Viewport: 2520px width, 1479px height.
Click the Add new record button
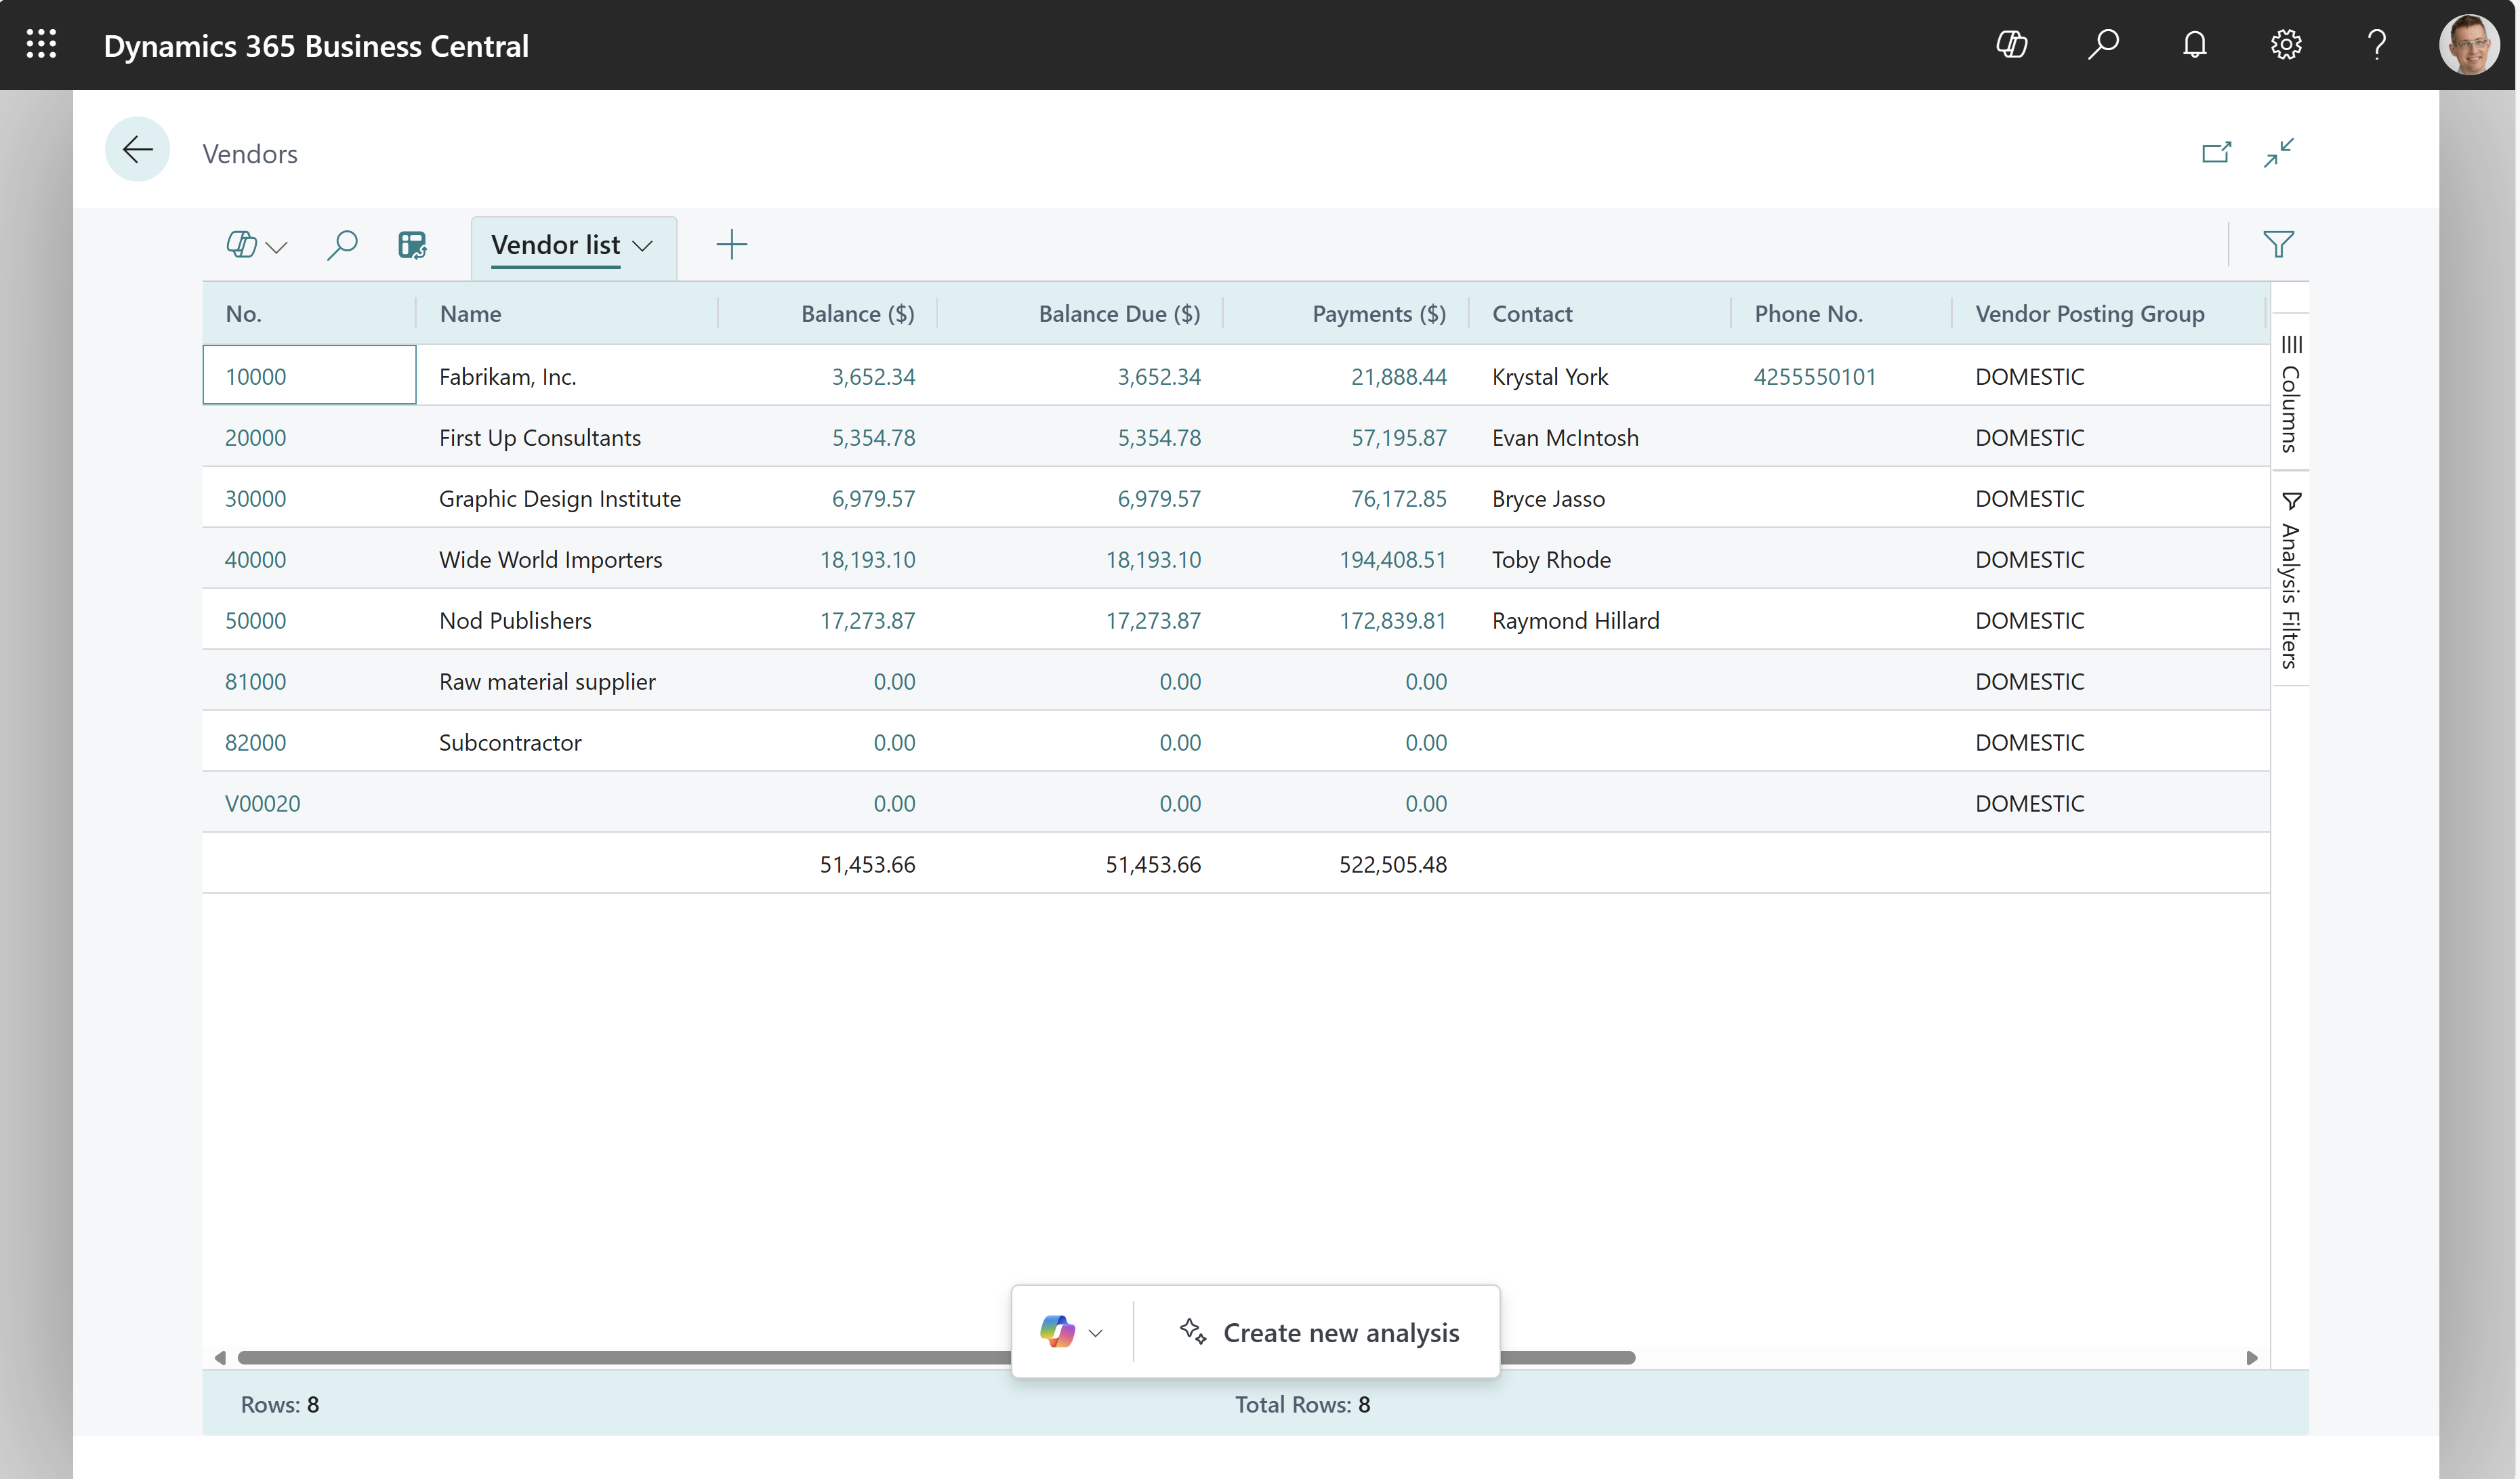click(x=731, y=245)
